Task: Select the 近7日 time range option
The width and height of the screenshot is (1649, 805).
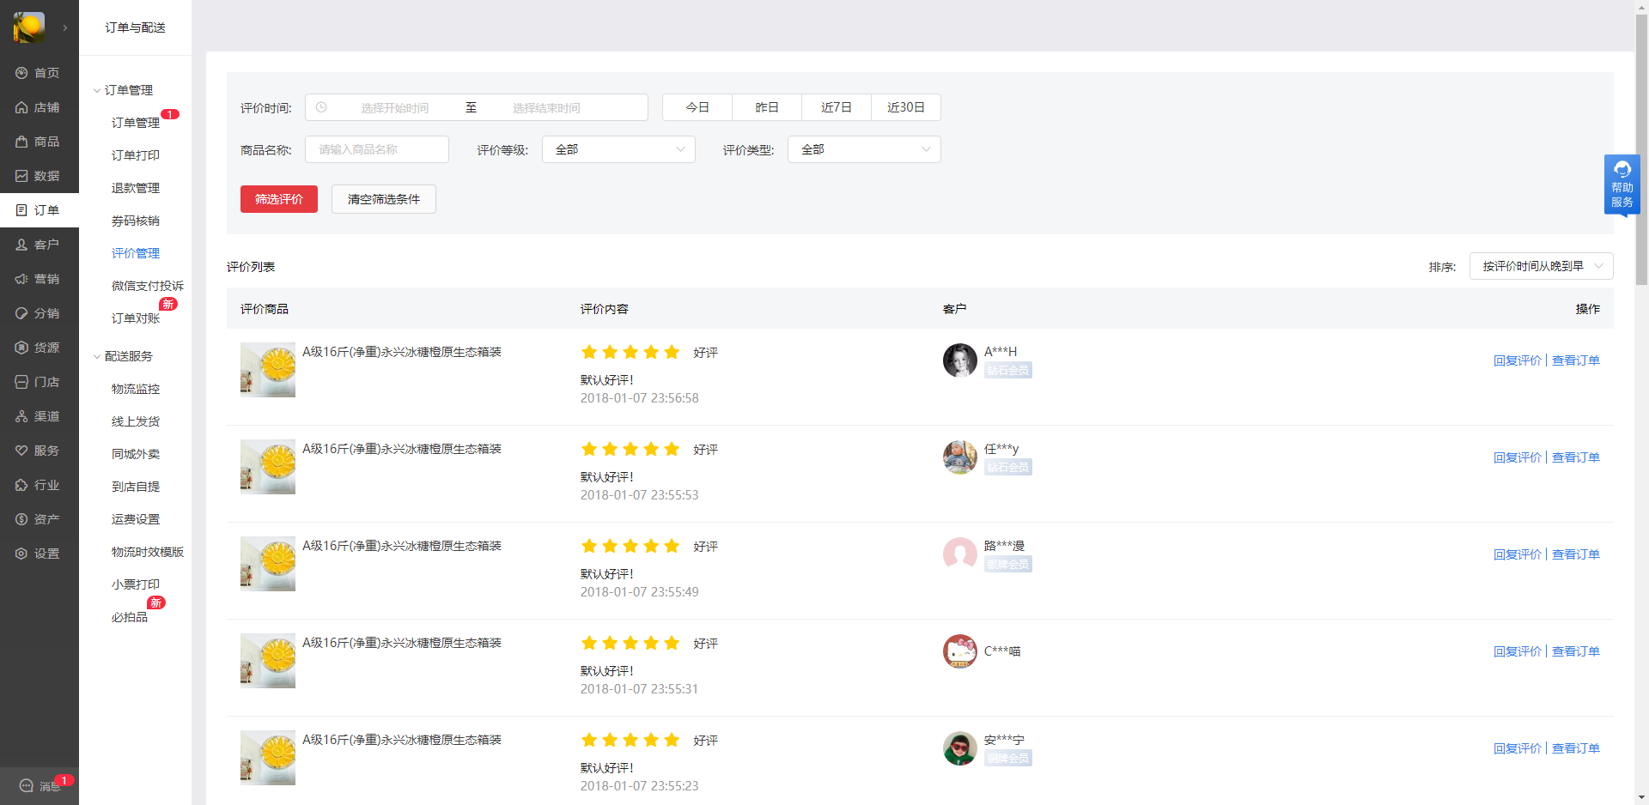Action: click(x=836, y=107)
